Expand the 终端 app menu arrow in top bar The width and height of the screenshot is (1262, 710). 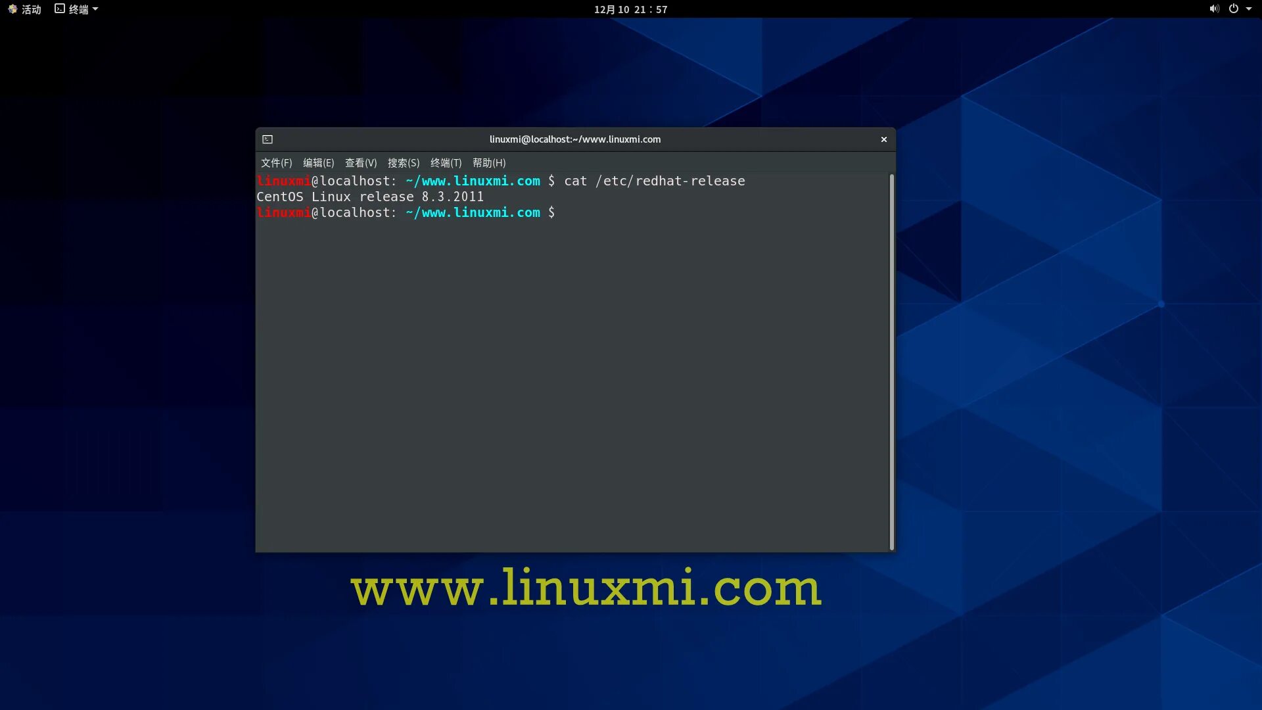[x=95, y=9]
